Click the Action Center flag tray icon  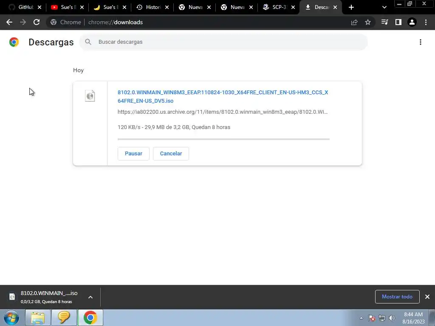tap(372, 318)
